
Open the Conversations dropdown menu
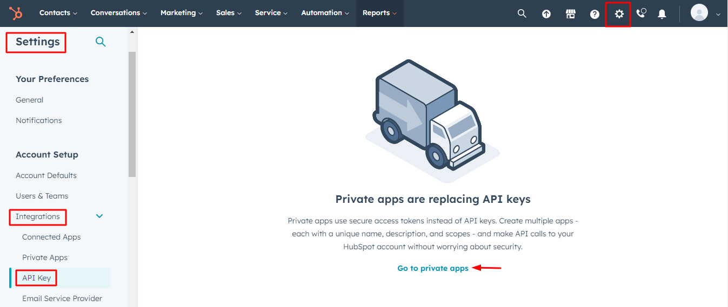[119, 13]
